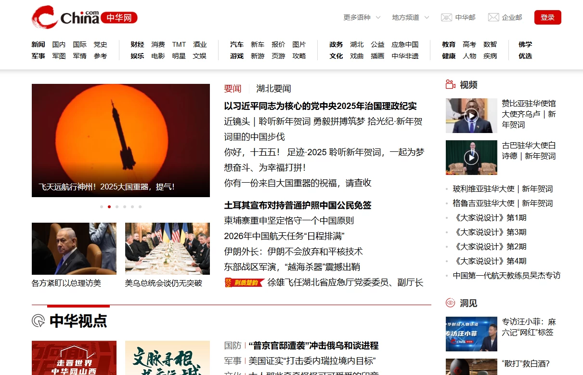Click the 各方紧盯以总理访美 news thumbnail

coord(74,248)
